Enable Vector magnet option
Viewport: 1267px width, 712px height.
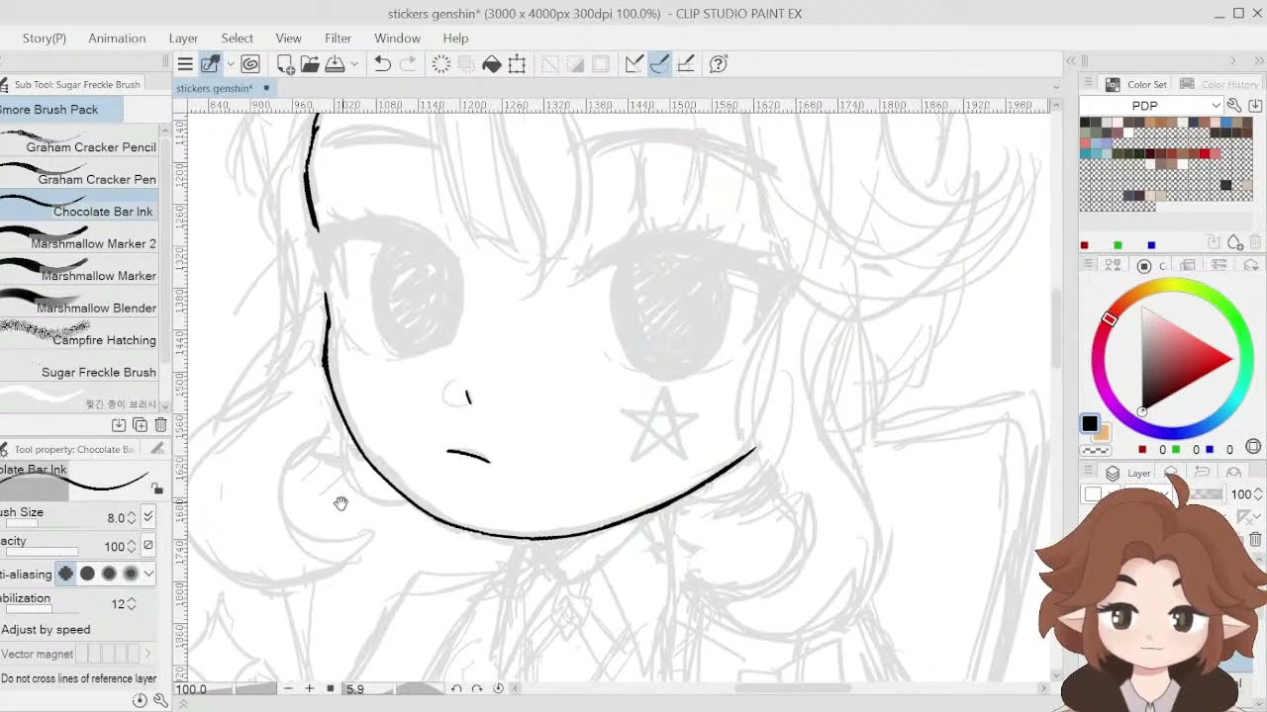(37, 654)
